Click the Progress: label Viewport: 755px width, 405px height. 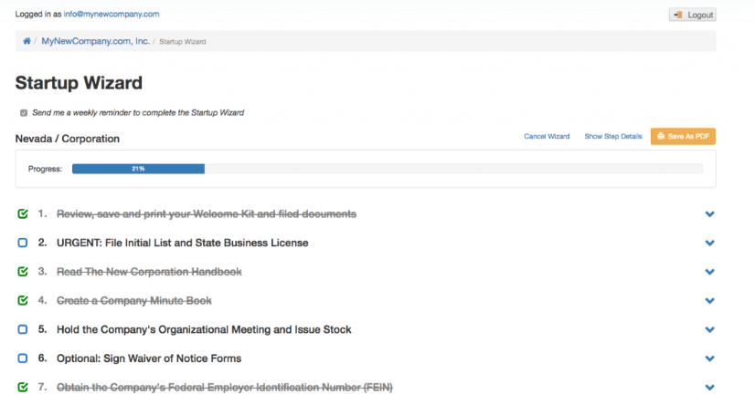[x=46, y=169]
